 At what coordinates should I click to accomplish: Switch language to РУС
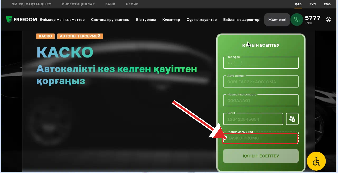pyautogui.click(x=313, y=4)
